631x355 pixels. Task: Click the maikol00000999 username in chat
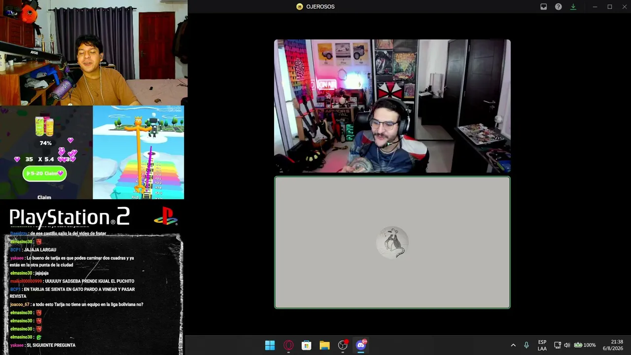click(26, 281)
